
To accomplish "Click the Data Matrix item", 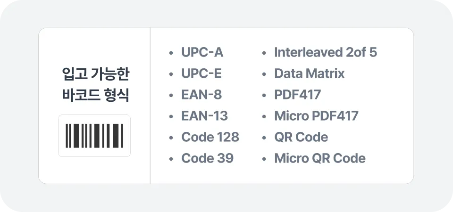I will 309,74.
